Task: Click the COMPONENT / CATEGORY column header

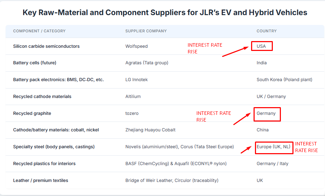Action: (39, 31)
